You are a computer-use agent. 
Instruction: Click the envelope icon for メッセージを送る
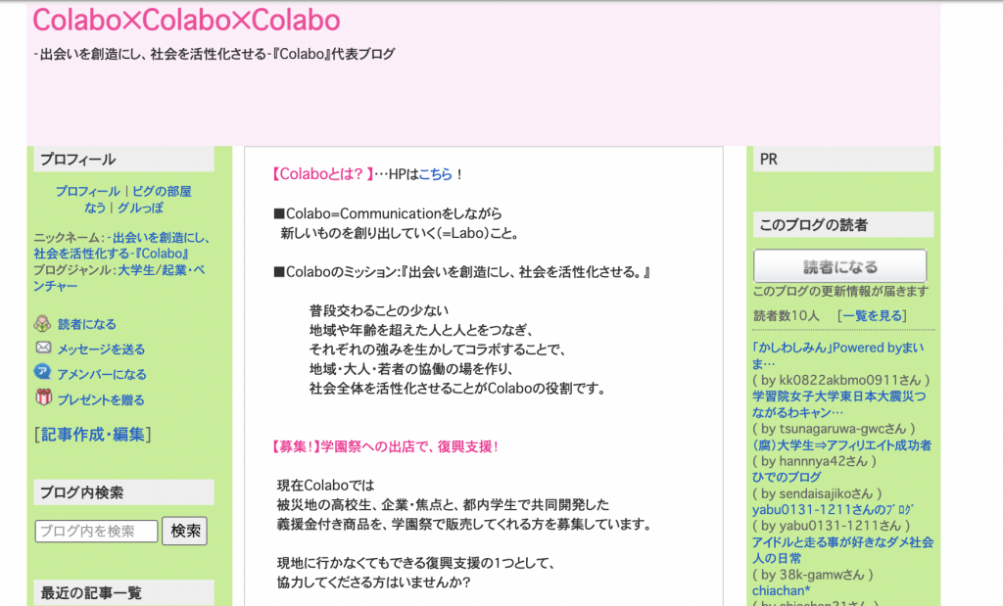43,349
